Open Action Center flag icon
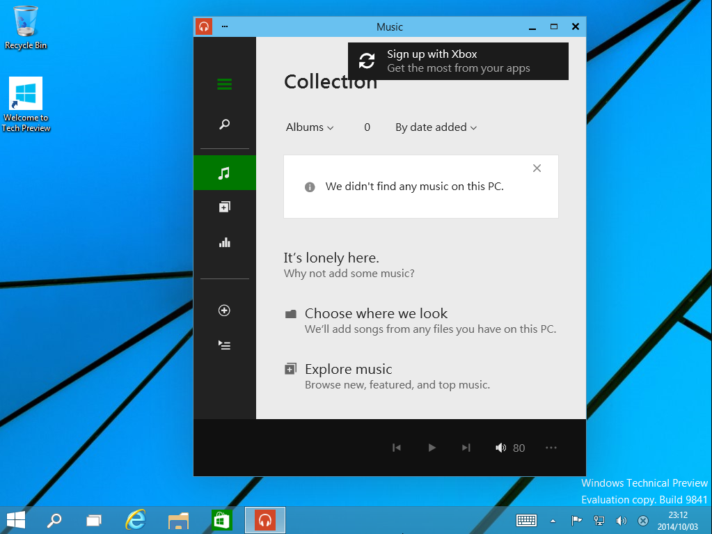 (x=576, y=520)
